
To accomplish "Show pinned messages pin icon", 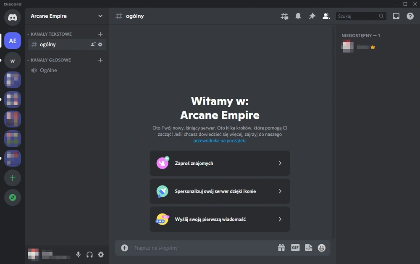I will tap(312, 16).
